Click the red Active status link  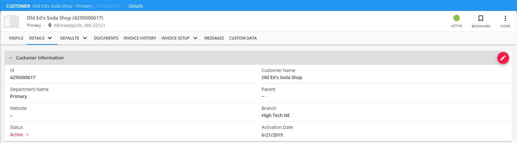[x=16, y=135]
